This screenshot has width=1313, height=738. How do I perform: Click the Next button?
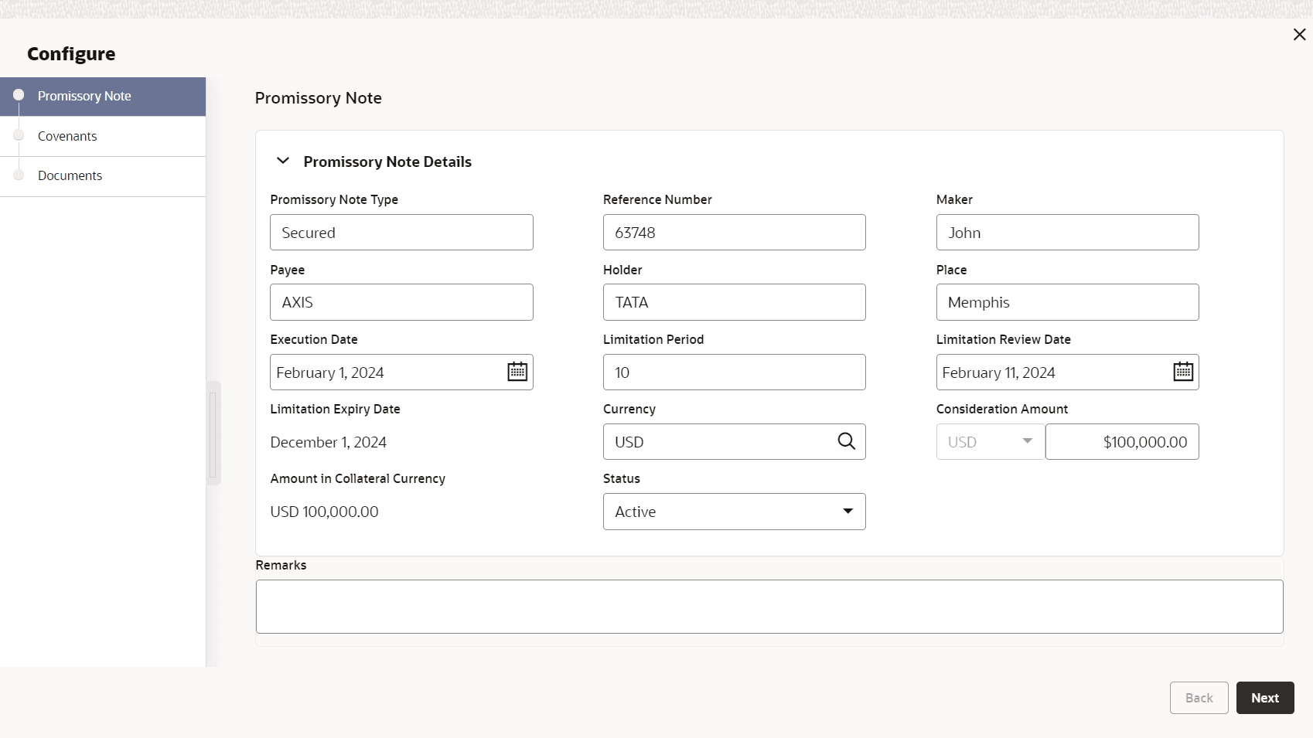[x=1264, y=698]
